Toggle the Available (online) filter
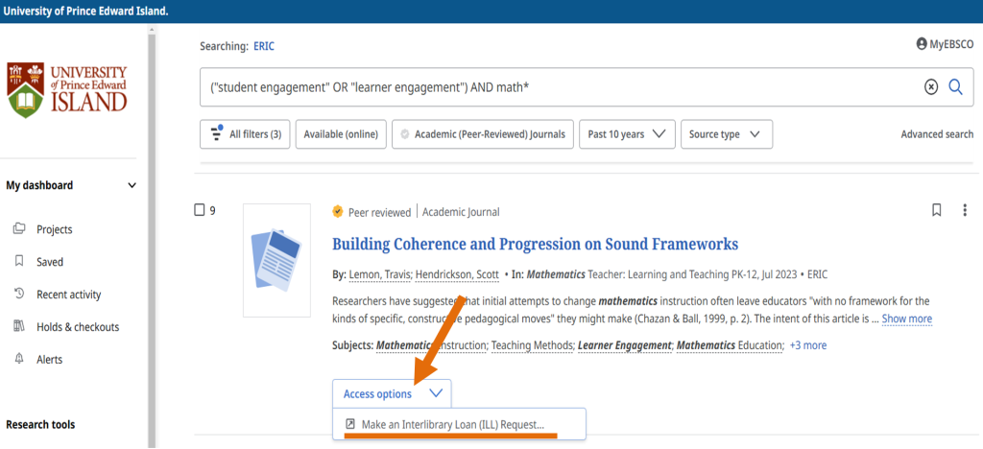 (340, 134)
